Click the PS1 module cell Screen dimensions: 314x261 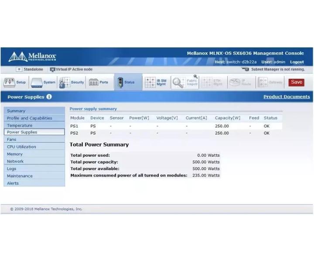pos(74,126)
